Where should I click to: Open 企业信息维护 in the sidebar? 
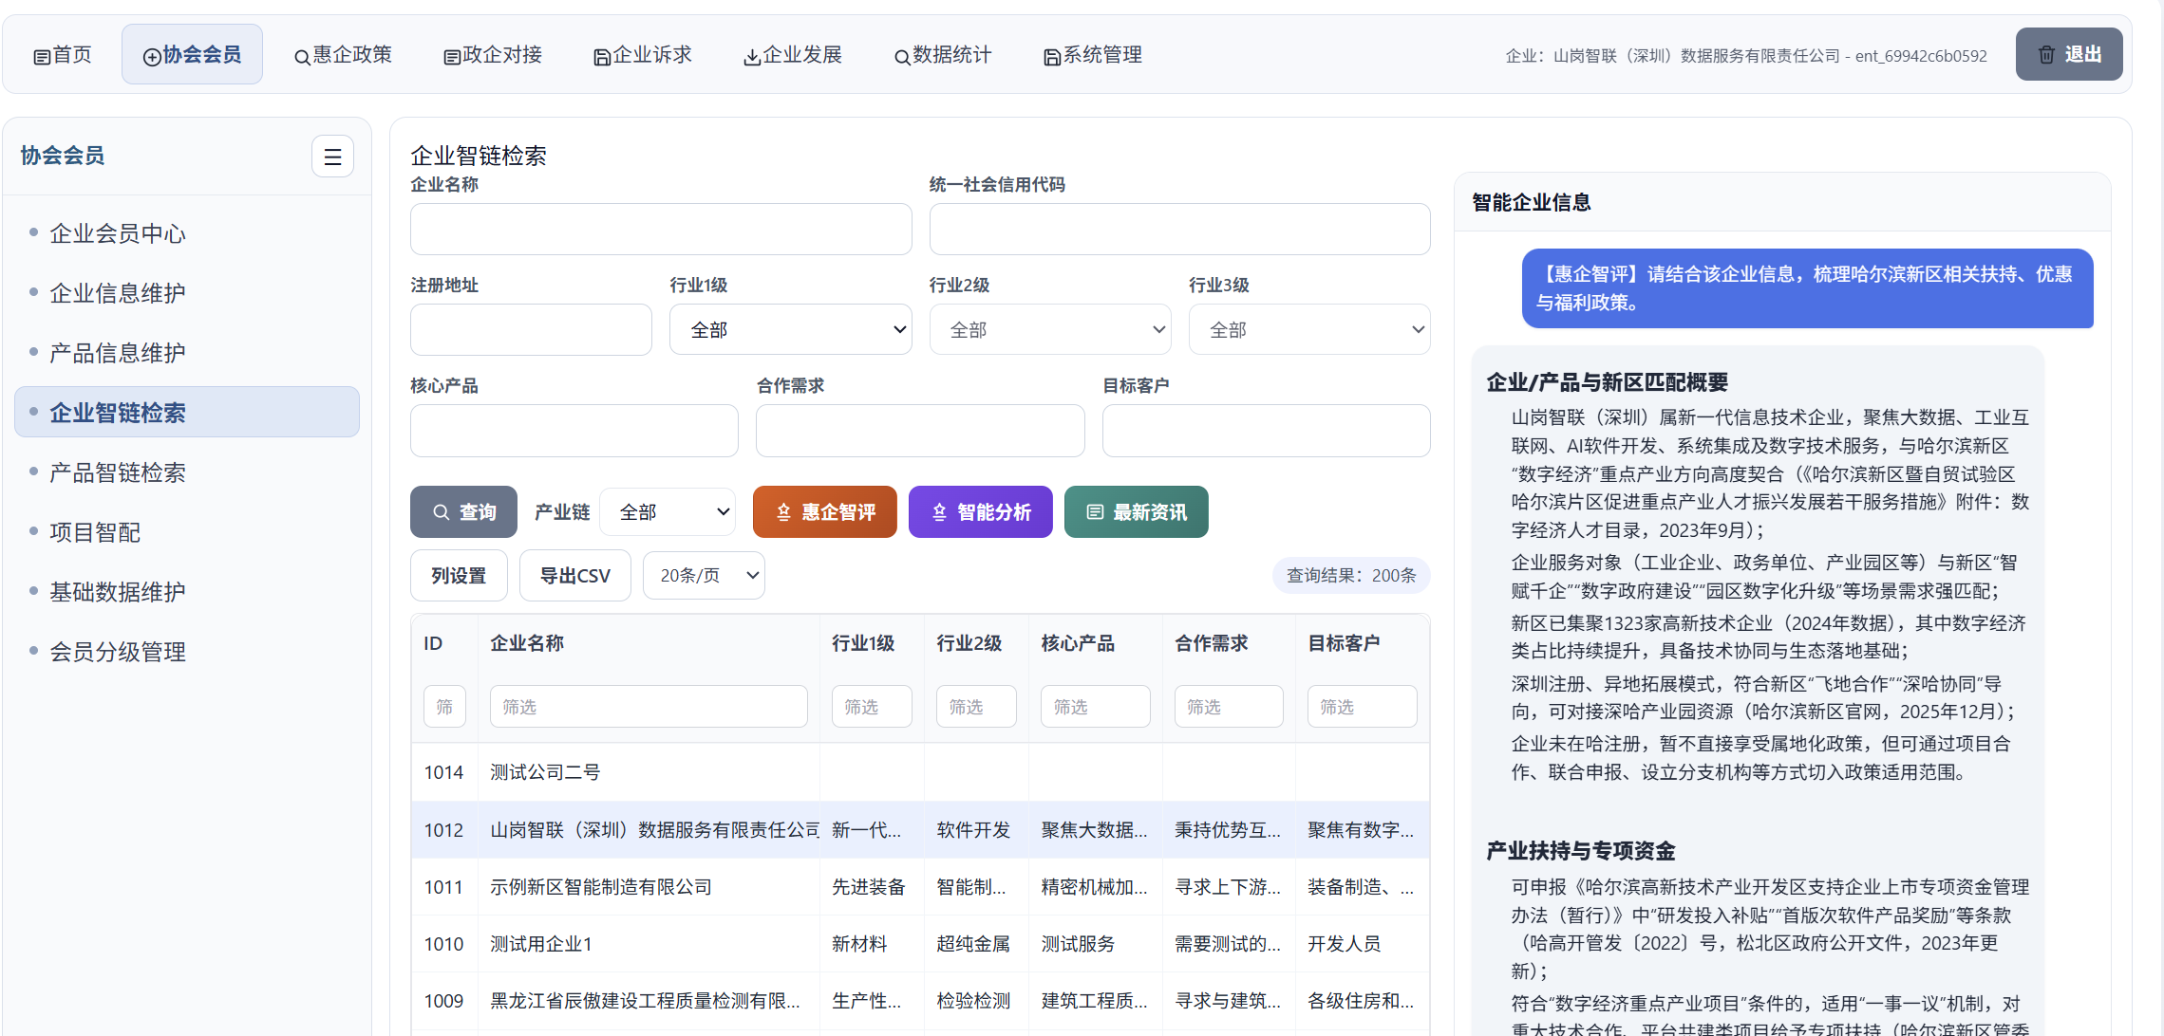tap(187, 293)
